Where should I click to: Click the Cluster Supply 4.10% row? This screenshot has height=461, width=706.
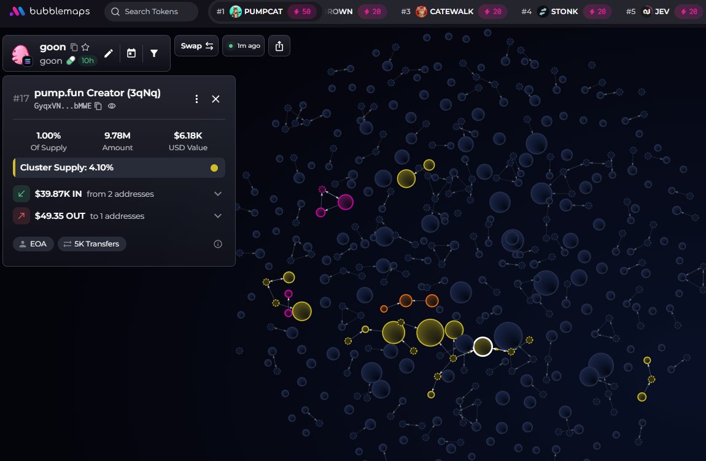click(119, 168)
